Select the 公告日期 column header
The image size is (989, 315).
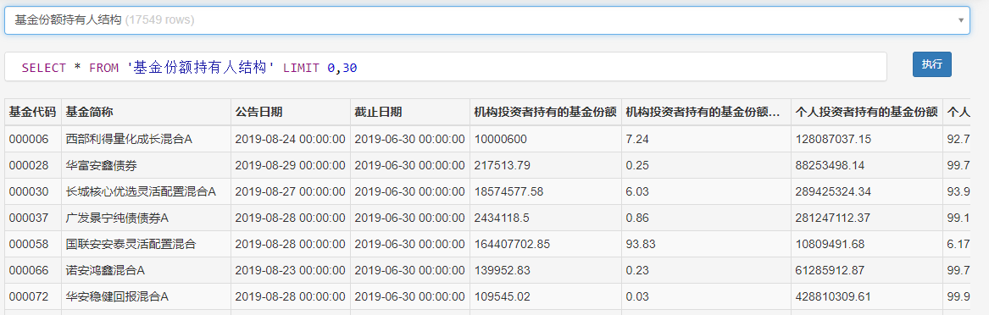coord(290,112)
